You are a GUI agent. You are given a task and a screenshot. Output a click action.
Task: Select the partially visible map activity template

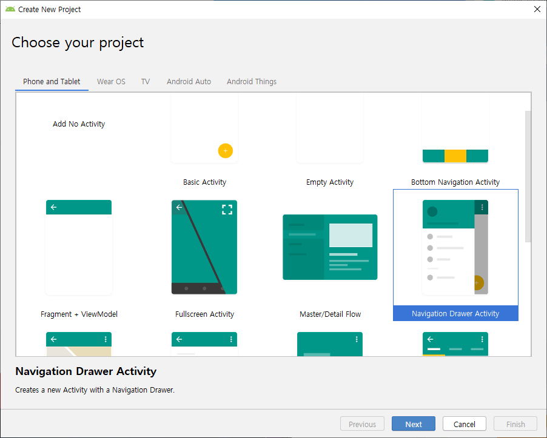coord(79,344)
